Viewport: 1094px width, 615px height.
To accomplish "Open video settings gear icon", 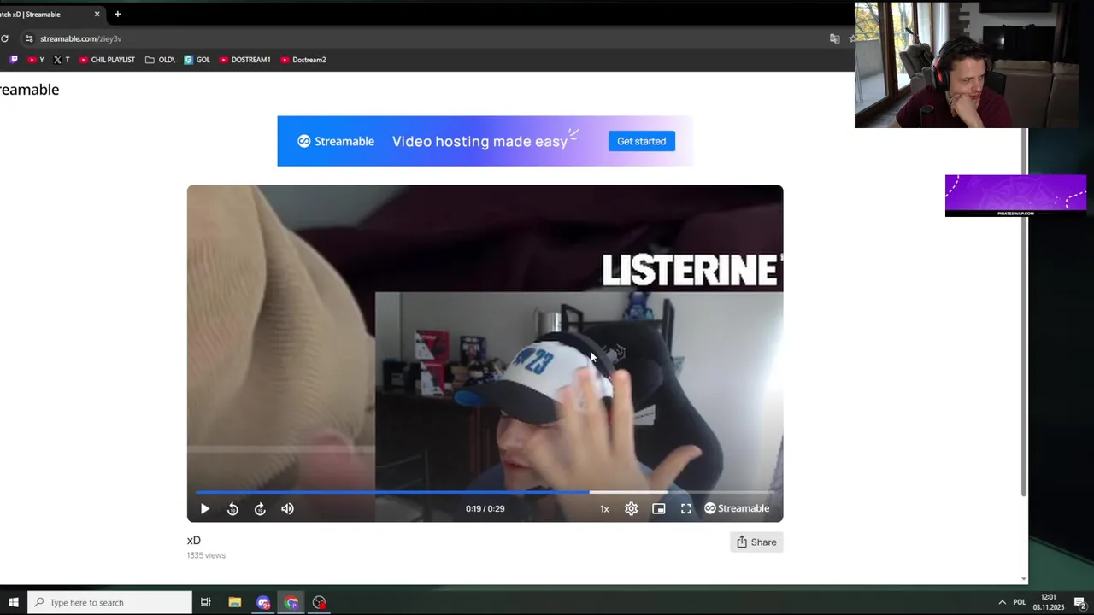I will click(x=631, y=508).
